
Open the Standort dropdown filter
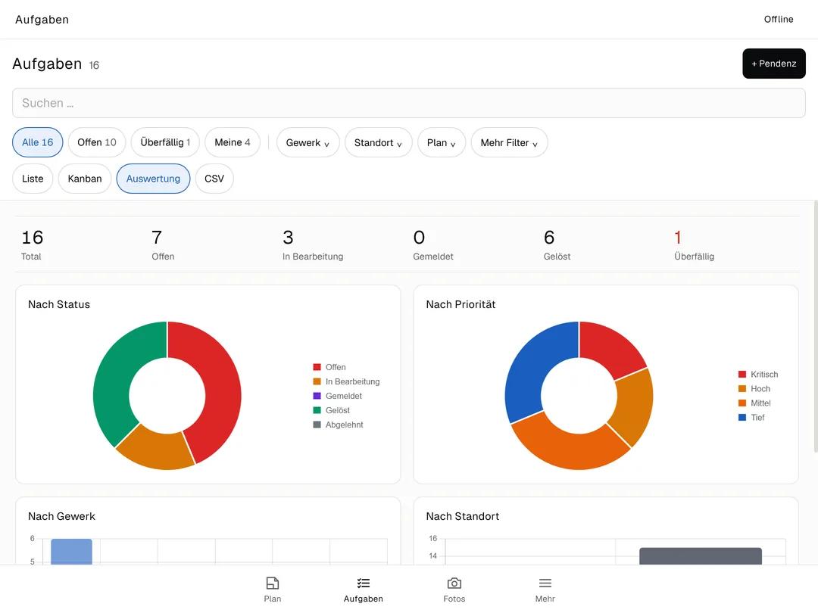(x=378, y=143)
